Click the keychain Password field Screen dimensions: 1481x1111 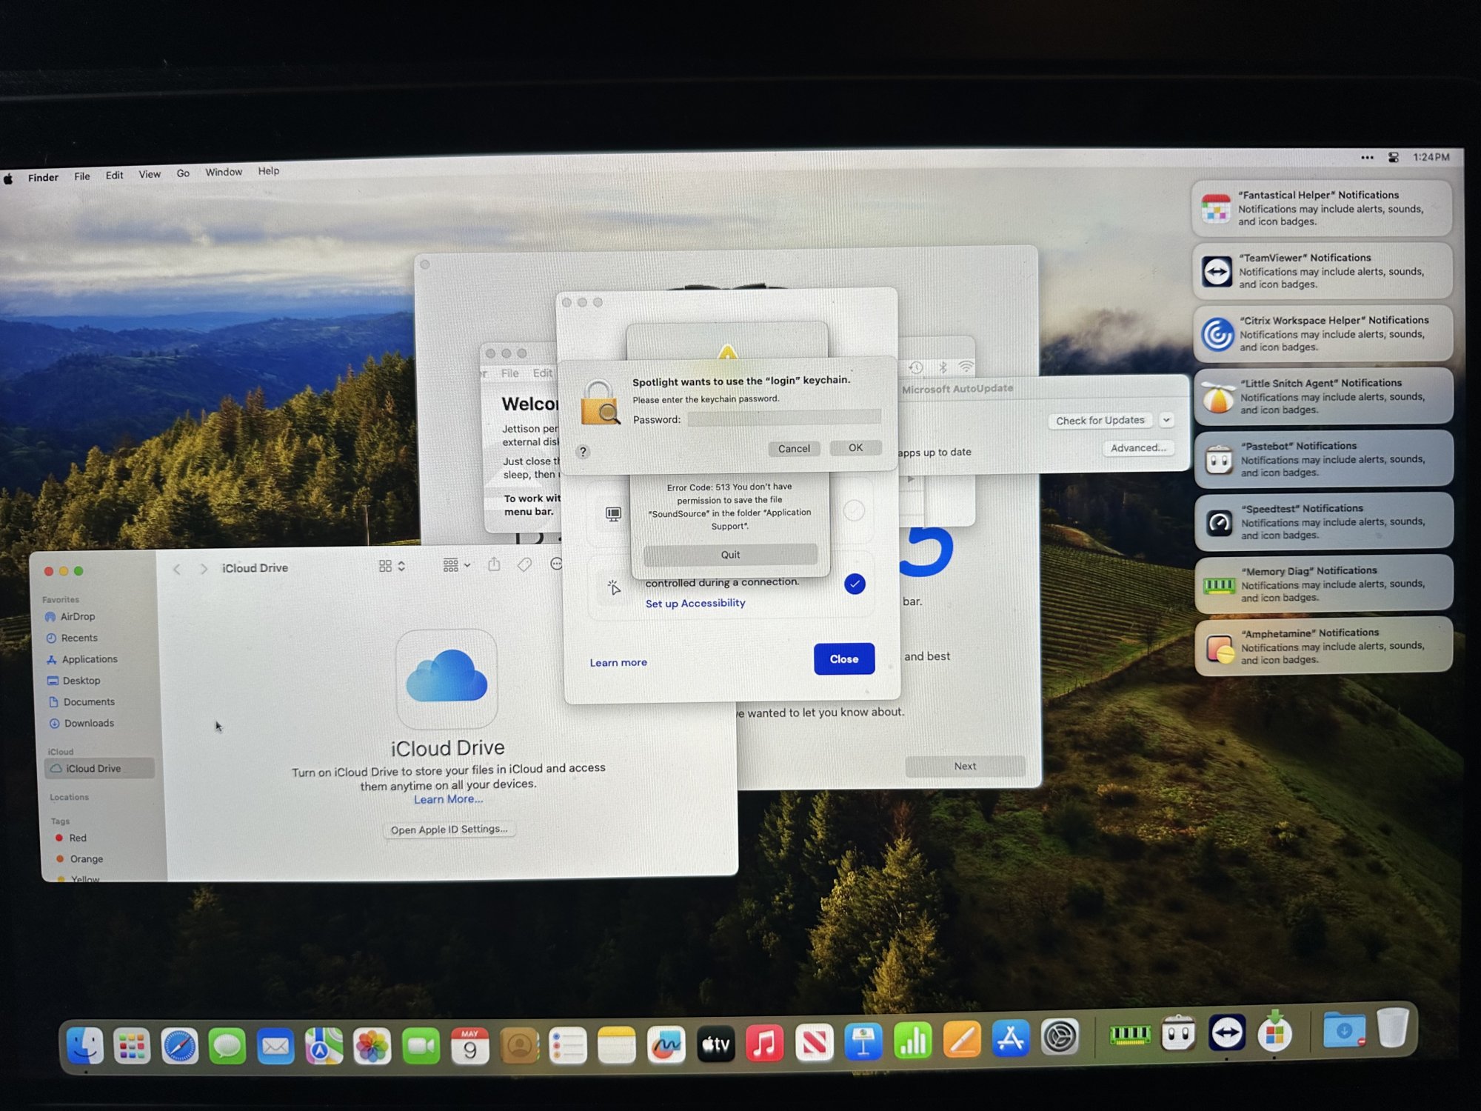click(x=783, y=418)
